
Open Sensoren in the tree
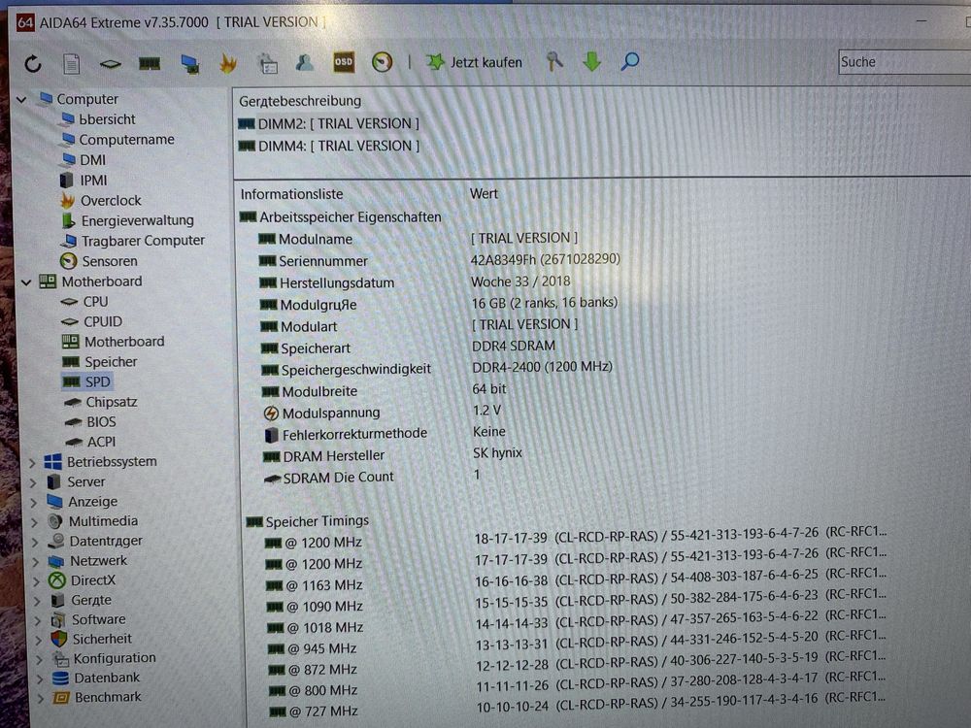point(110,261)
